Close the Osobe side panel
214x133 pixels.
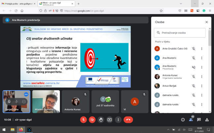pyautogui.click(x=207, y=22)
